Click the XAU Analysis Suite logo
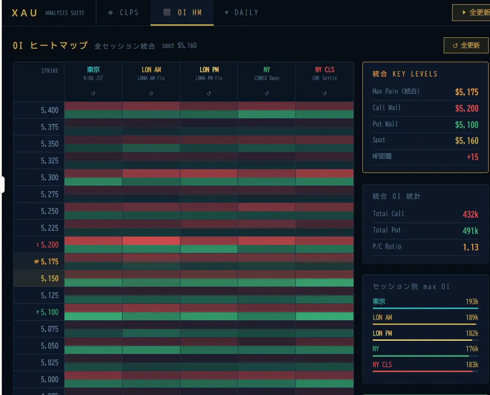Viewport: 490px width, 395px height. click(48, 13)
